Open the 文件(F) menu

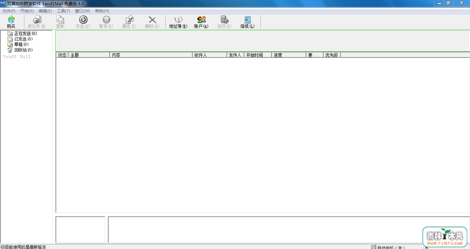click(x=9, y=11)
